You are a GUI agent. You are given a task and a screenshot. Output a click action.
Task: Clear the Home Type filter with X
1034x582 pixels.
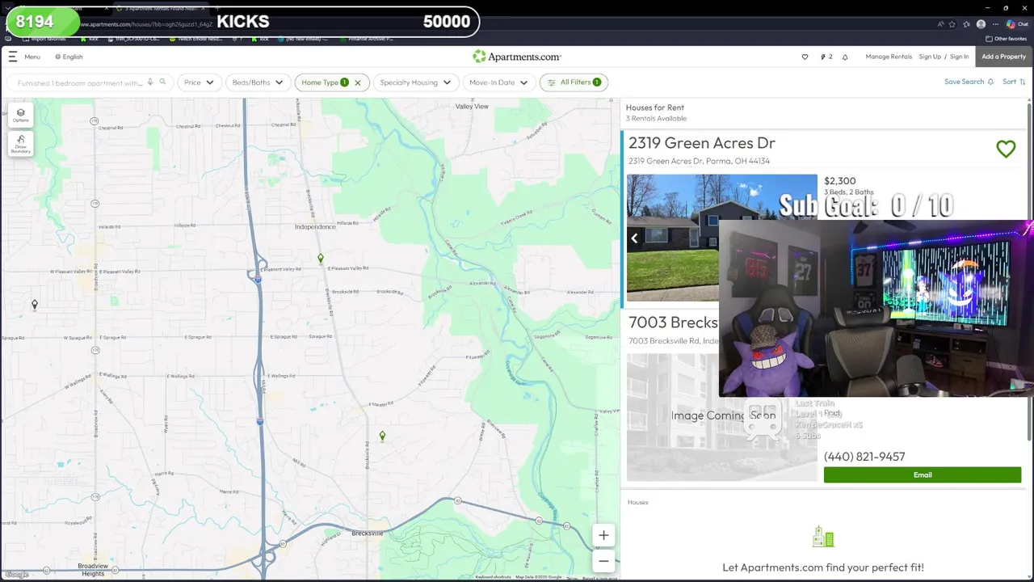[x=358, y=82]
